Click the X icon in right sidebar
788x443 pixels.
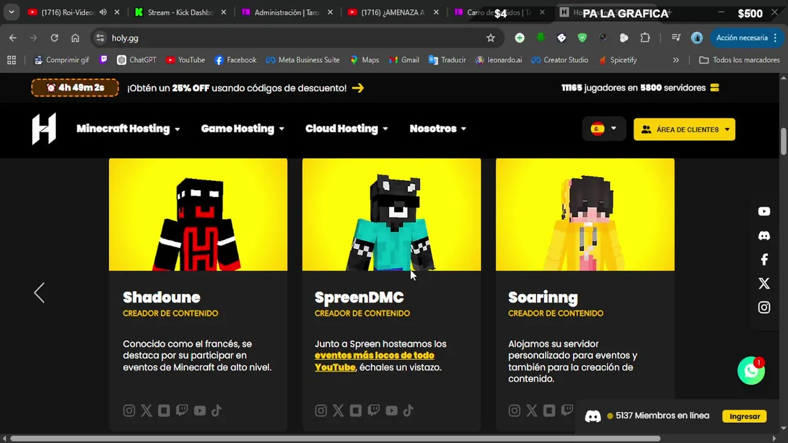(x=764, y=284)
